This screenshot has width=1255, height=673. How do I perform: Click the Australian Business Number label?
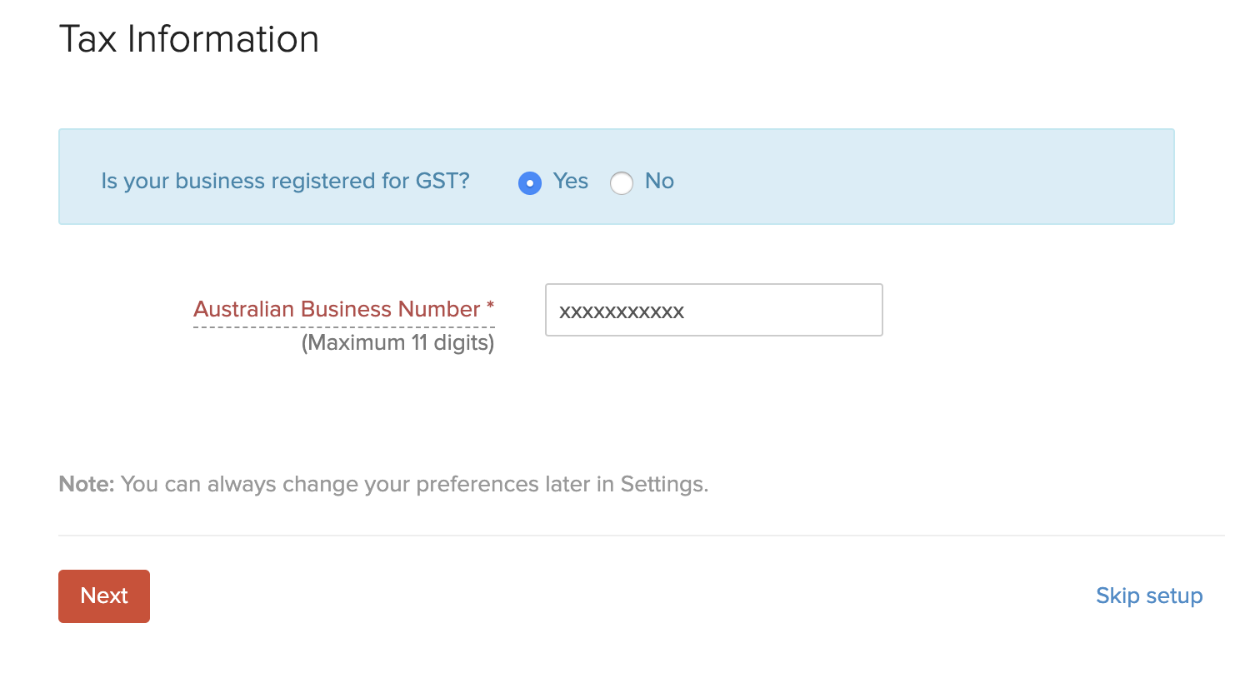342,309
